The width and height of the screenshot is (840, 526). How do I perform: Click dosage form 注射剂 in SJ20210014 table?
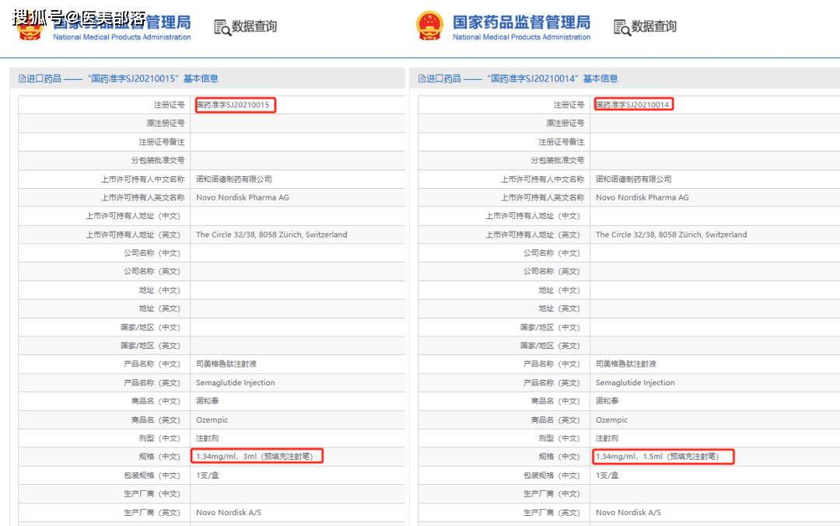point(607,438)
